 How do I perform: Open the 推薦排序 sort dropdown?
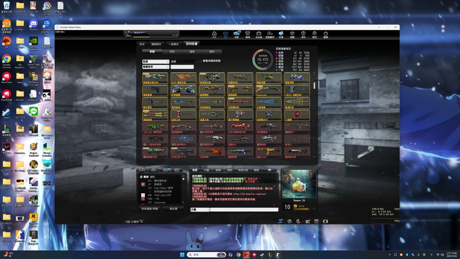[156, 67]
